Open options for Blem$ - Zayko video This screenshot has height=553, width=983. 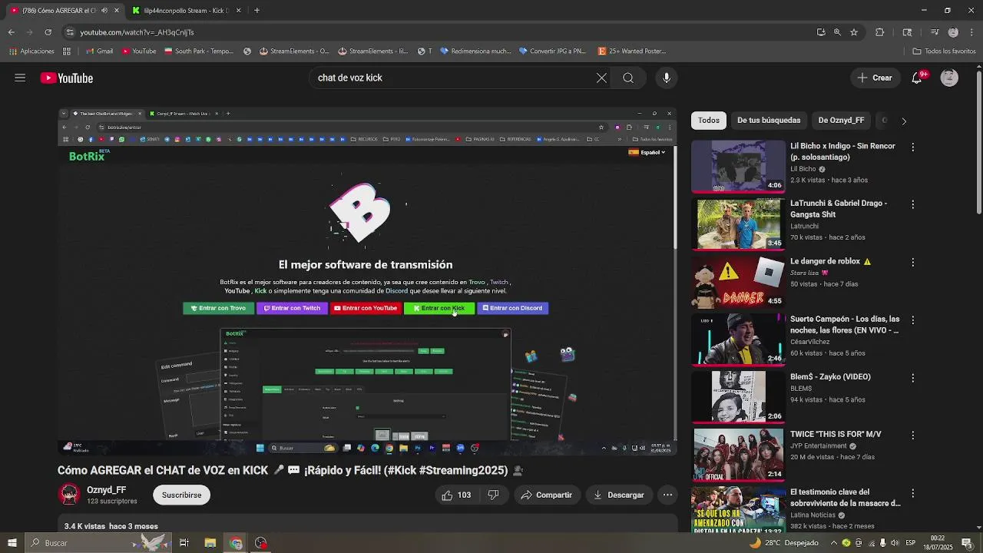(x=912, y=378)
